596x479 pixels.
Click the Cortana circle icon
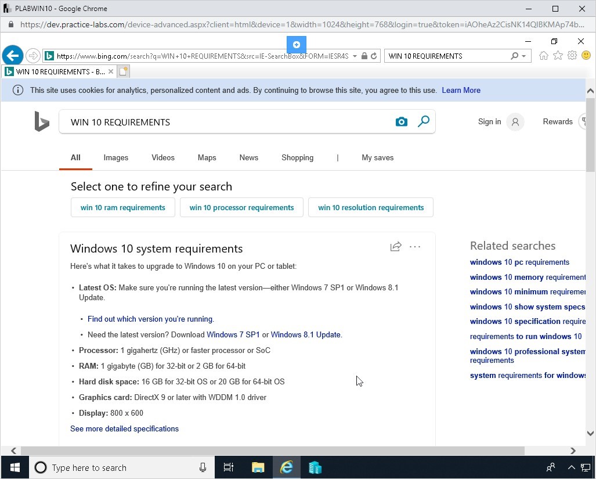41,467
